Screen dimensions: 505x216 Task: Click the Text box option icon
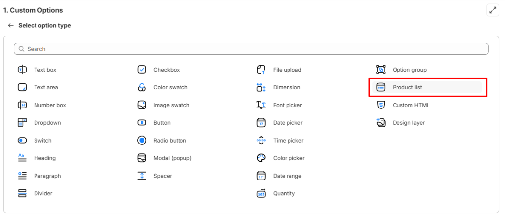[x=22, y=70]
